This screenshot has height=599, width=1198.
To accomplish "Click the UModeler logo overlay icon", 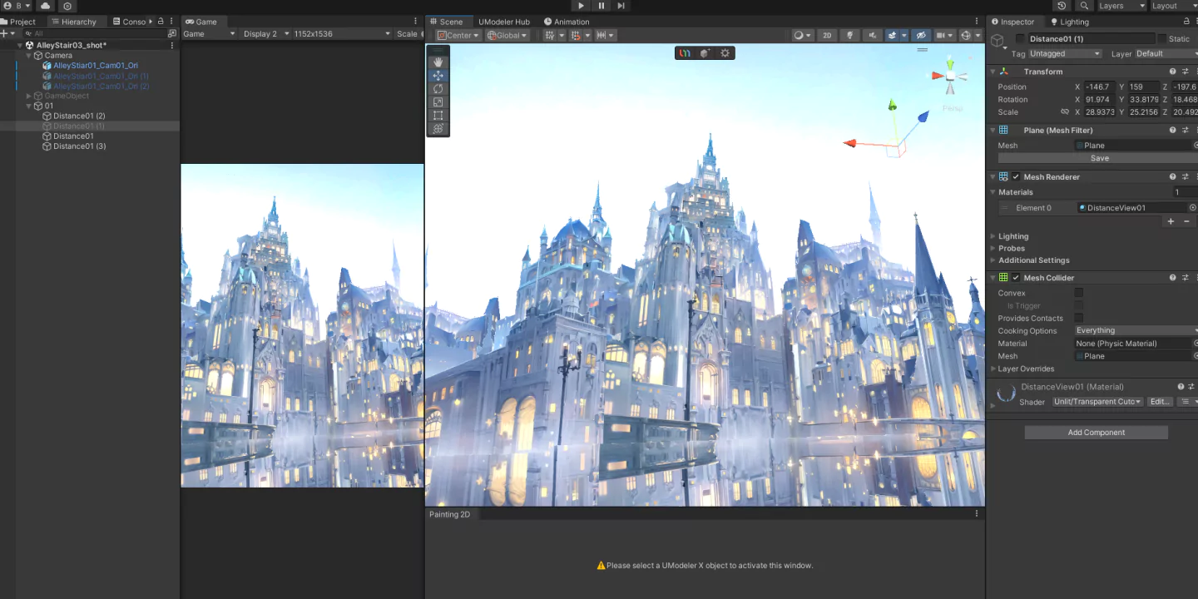I will pos(685,53).
